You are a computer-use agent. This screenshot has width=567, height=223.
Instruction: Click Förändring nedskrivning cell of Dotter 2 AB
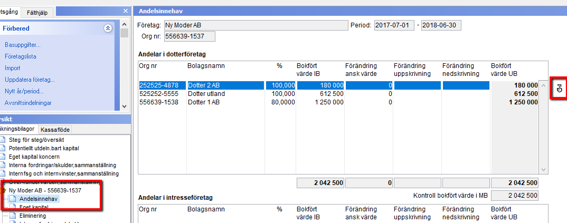pos(466,85)
